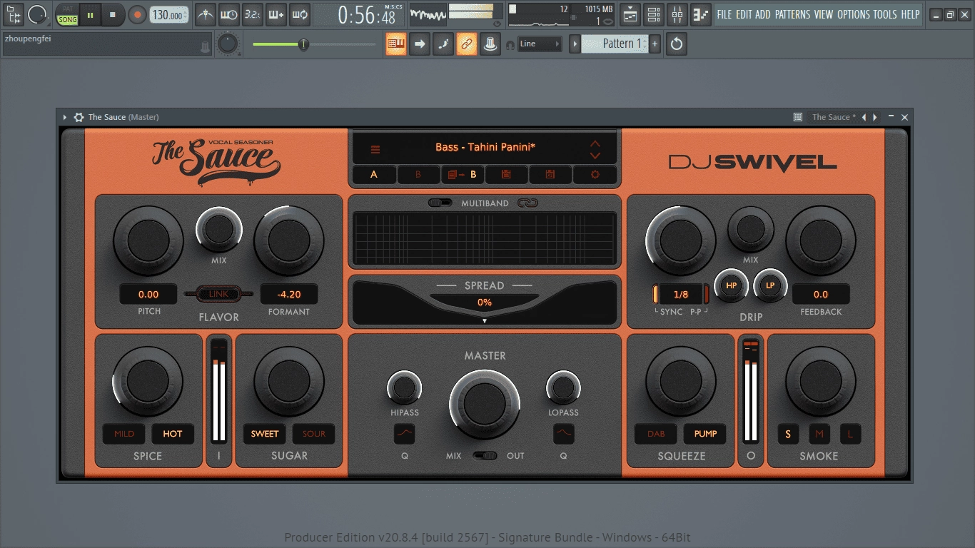Select the HOT spice mode

pos(173,434)
